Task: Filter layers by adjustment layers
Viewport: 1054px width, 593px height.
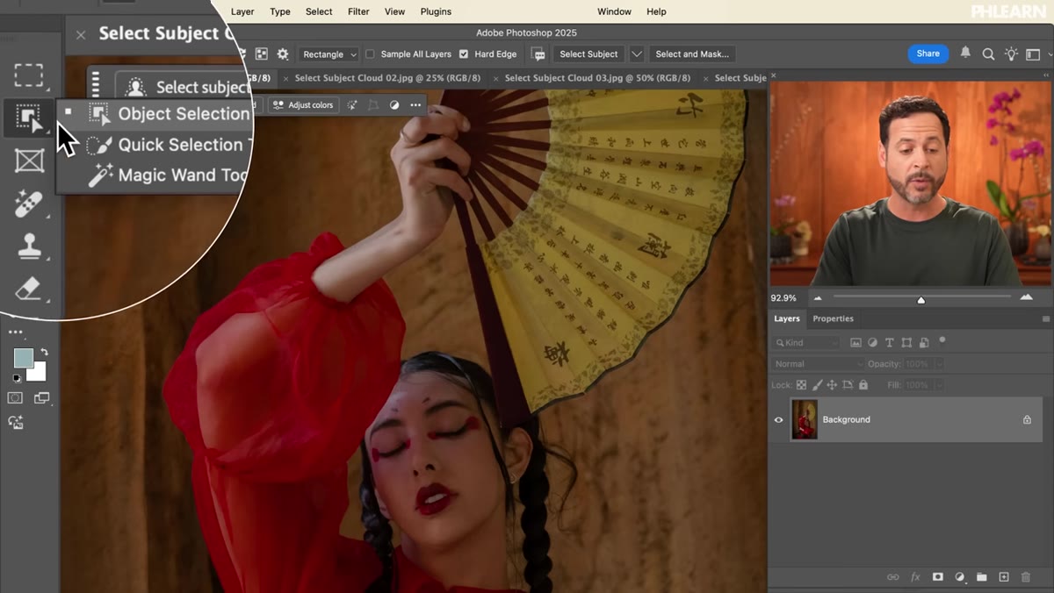Action: (x=872, y=343)
